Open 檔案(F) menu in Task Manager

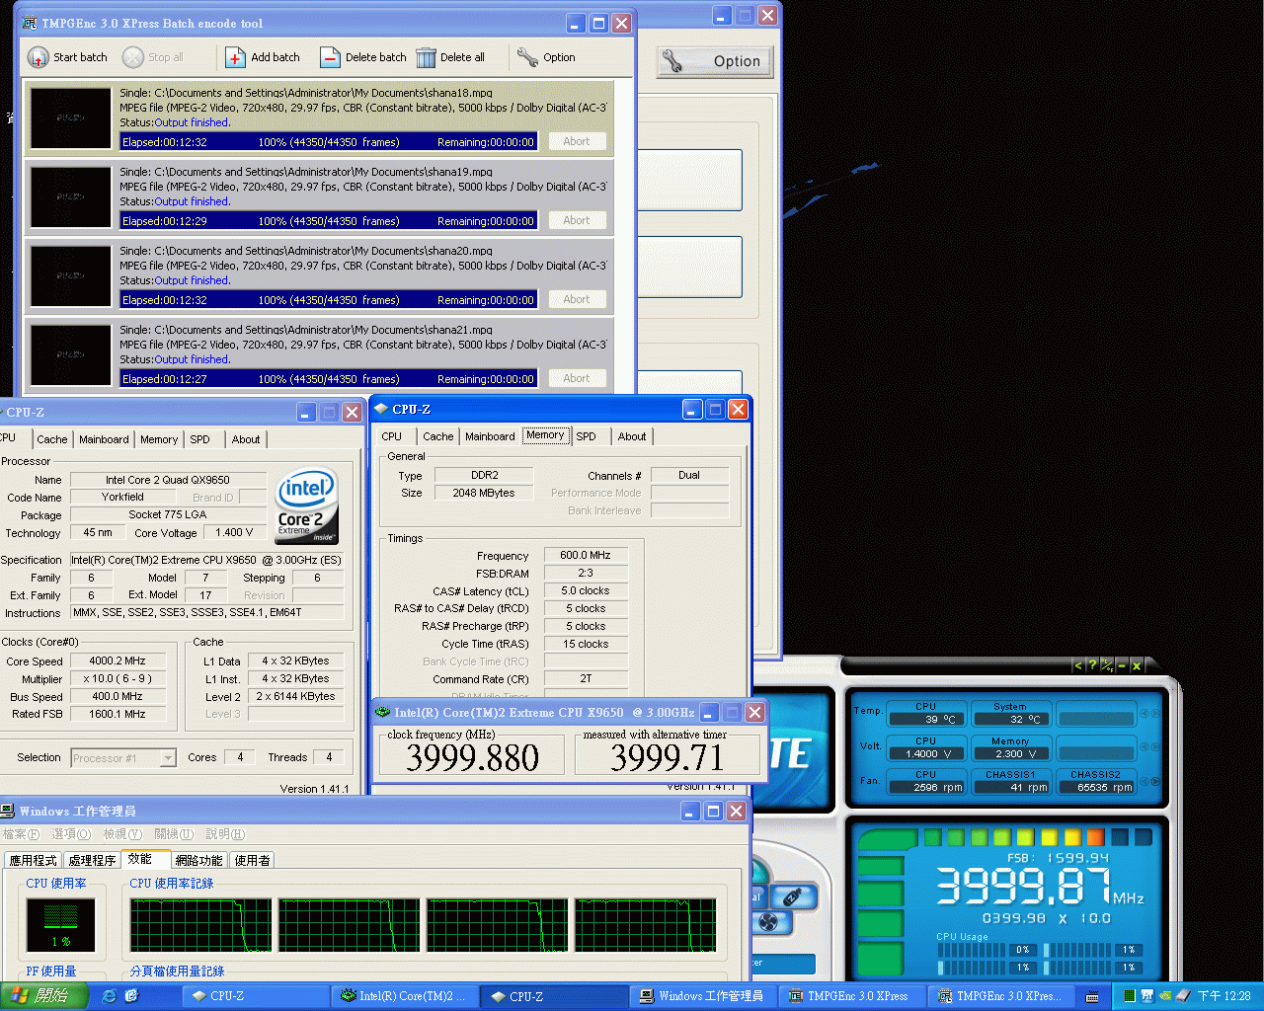coord(22,834)
